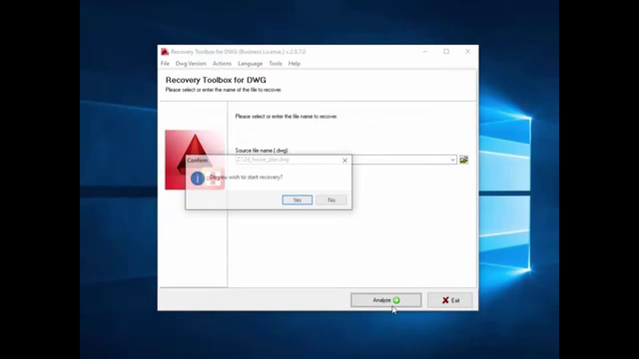Minimize the Recovery Toolbox window
Screen dimensions: 639x359
click(x=425, y=51)
